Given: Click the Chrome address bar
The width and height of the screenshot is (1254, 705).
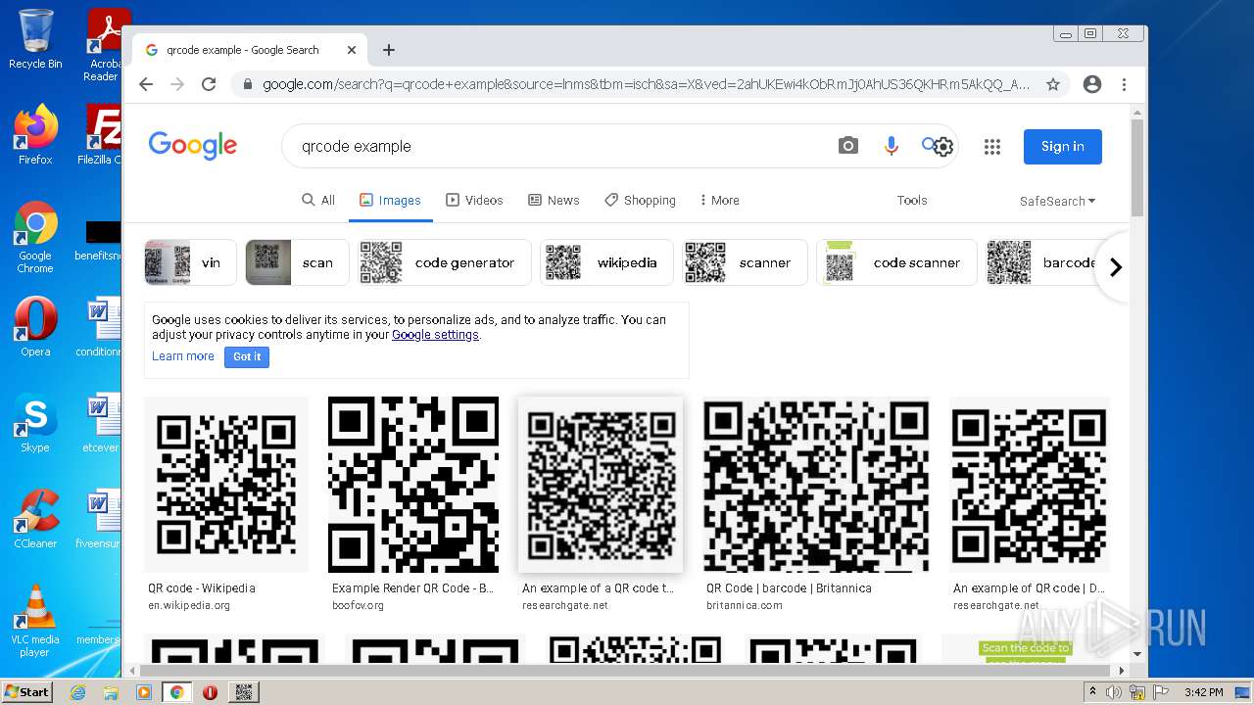Looking at the screenshot, I should (647, 84).
